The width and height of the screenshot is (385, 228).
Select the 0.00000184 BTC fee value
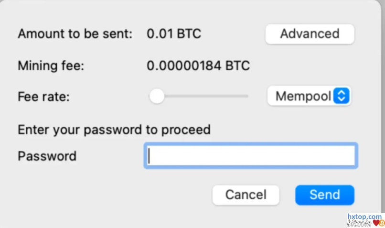pyautogui.click(x=198, y=65)
